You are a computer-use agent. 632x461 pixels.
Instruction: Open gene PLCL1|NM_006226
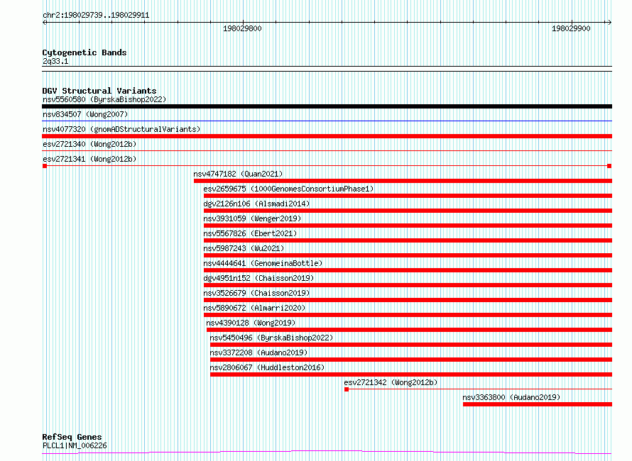pos(75,445)
